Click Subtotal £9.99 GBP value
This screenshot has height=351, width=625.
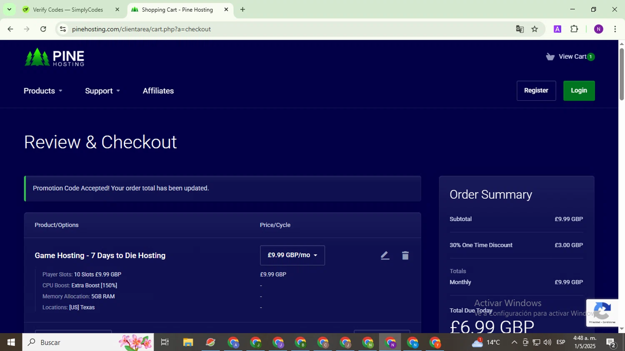coord(569,219)
